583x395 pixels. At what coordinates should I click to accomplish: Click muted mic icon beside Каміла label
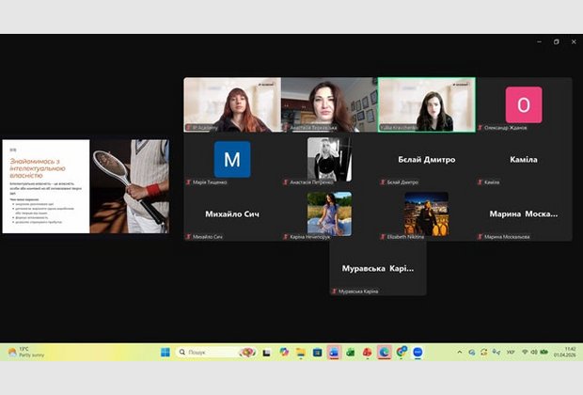[x=480, y=182]
